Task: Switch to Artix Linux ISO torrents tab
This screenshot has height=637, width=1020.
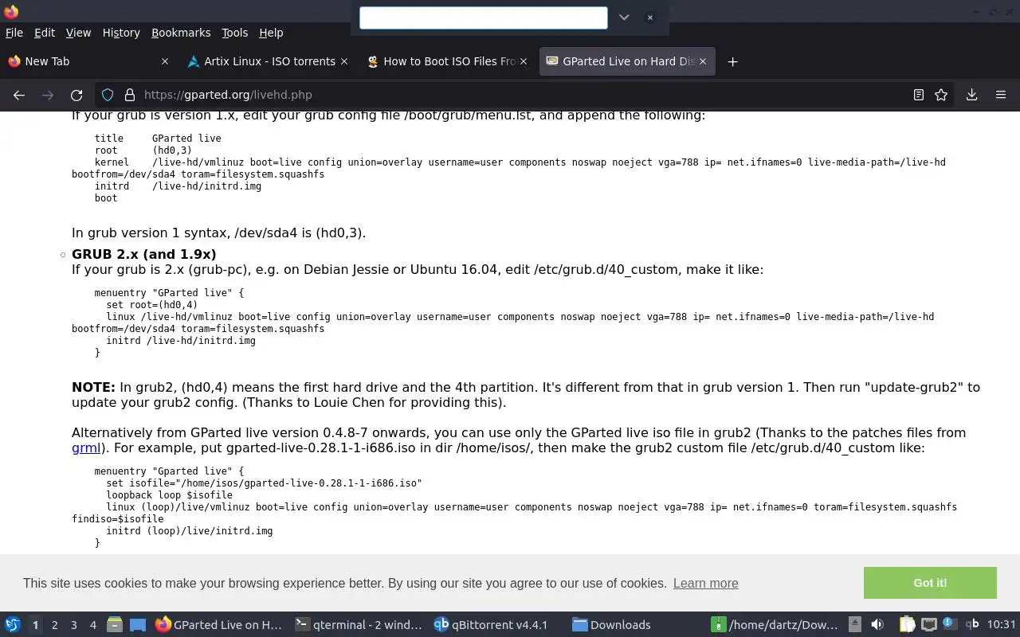Action: (x=268, y=61)
